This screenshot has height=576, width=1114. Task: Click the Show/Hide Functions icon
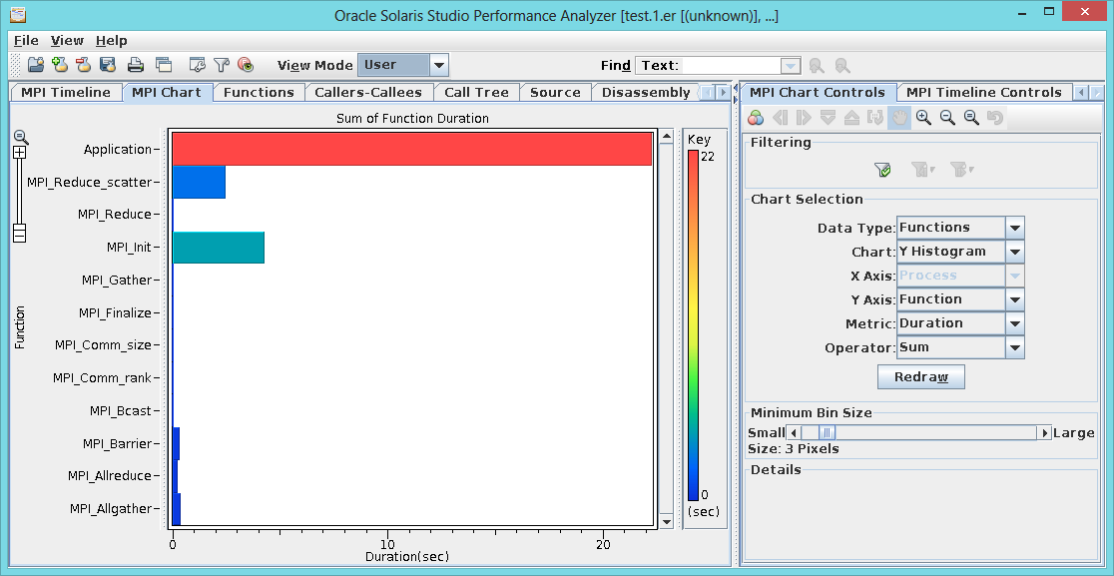coord(246,65)
